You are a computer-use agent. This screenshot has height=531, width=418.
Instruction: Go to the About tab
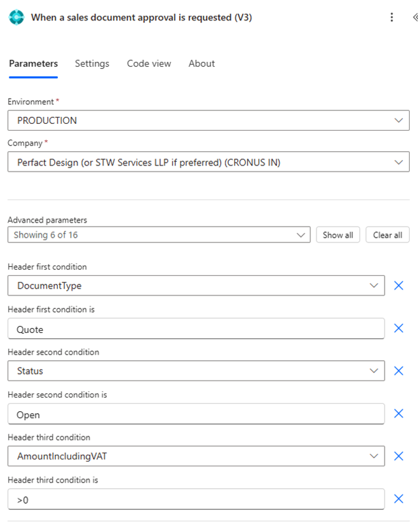[x=202, y=63]
